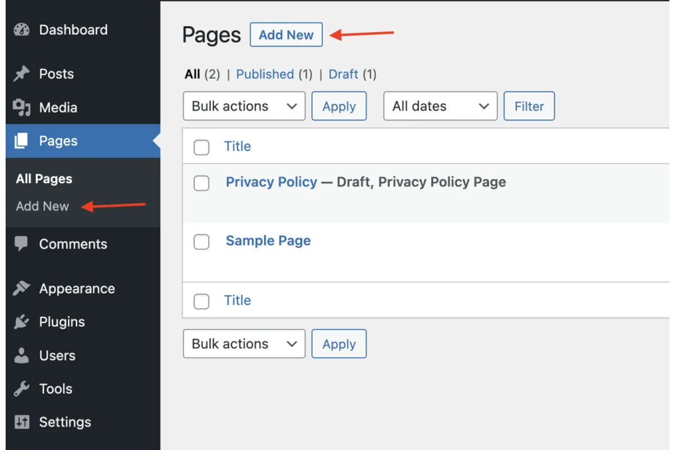
Task: Open the top Bulk actions dropdown
Action: [244, 106]
